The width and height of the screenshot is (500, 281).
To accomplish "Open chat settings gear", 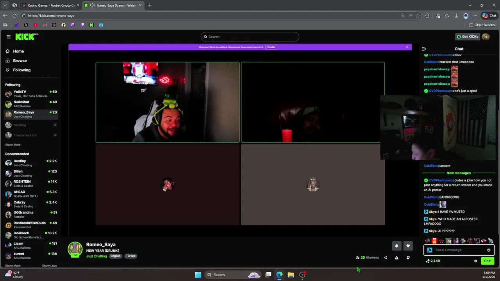I will 475,261.
